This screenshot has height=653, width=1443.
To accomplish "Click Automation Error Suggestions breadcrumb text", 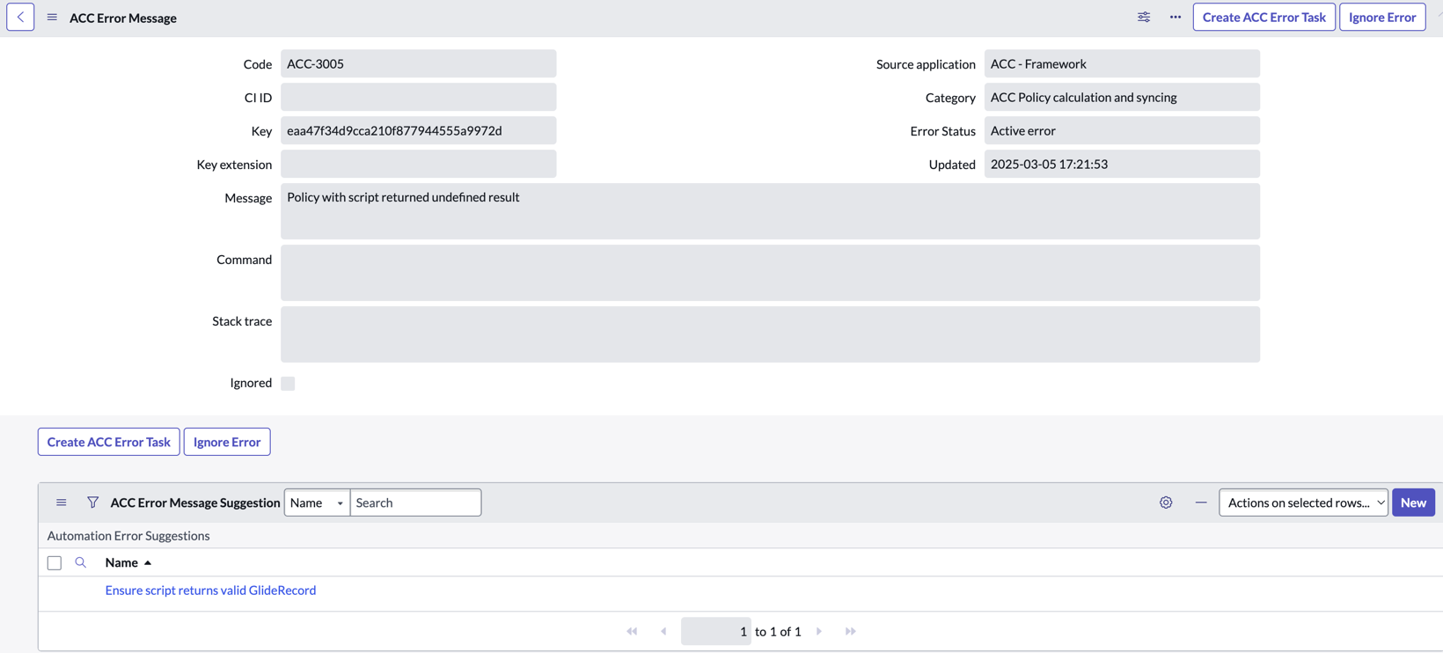I will tap(128, 535).
